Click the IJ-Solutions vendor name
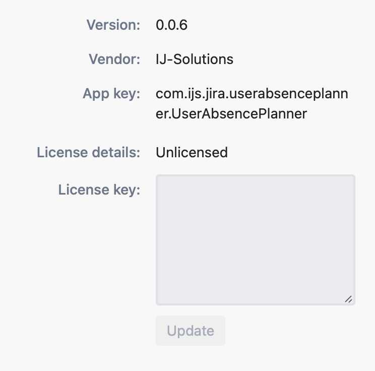375x371 pixels. [x=195, y=59]
